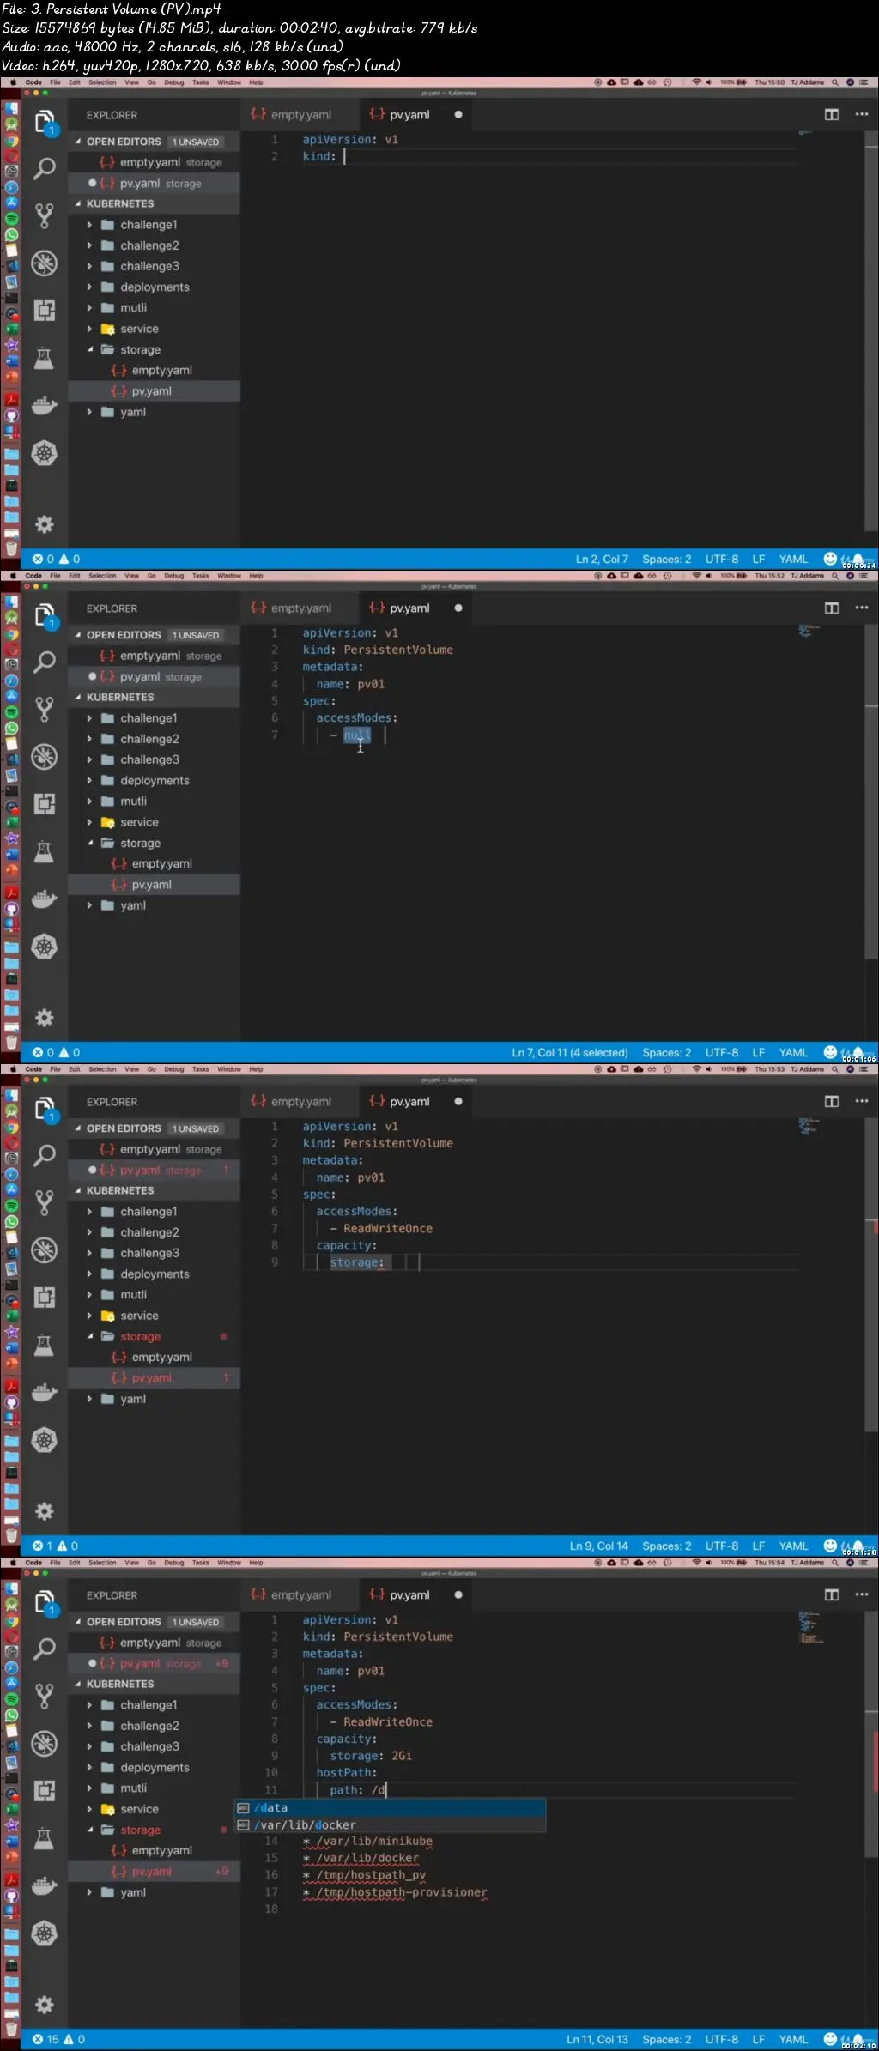The width and height of the screenshot is (879, 2051).
Task: Open Docker view in the Ln 9 frame
Action: [45, 1392]
